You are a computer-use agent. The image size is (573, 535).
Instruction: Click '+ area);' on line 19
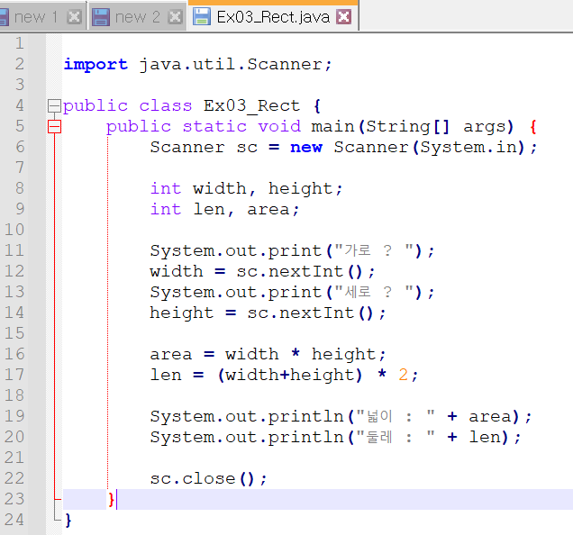coord(489,417)
